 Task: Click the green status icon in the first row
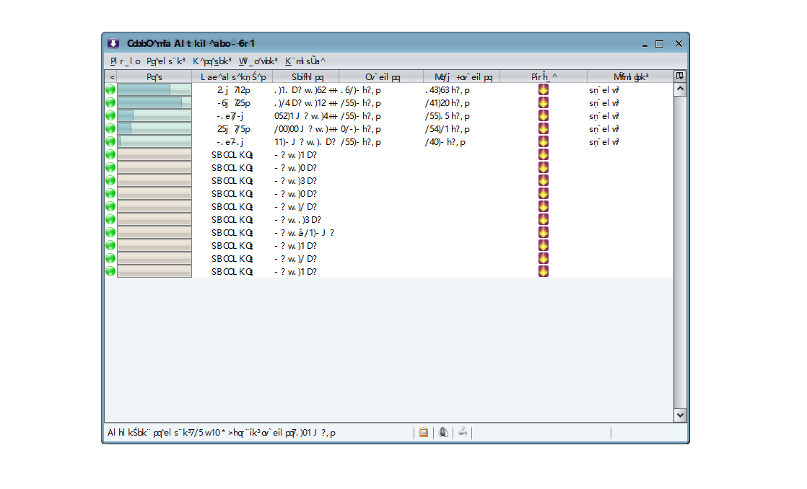[x=110, y=89]
